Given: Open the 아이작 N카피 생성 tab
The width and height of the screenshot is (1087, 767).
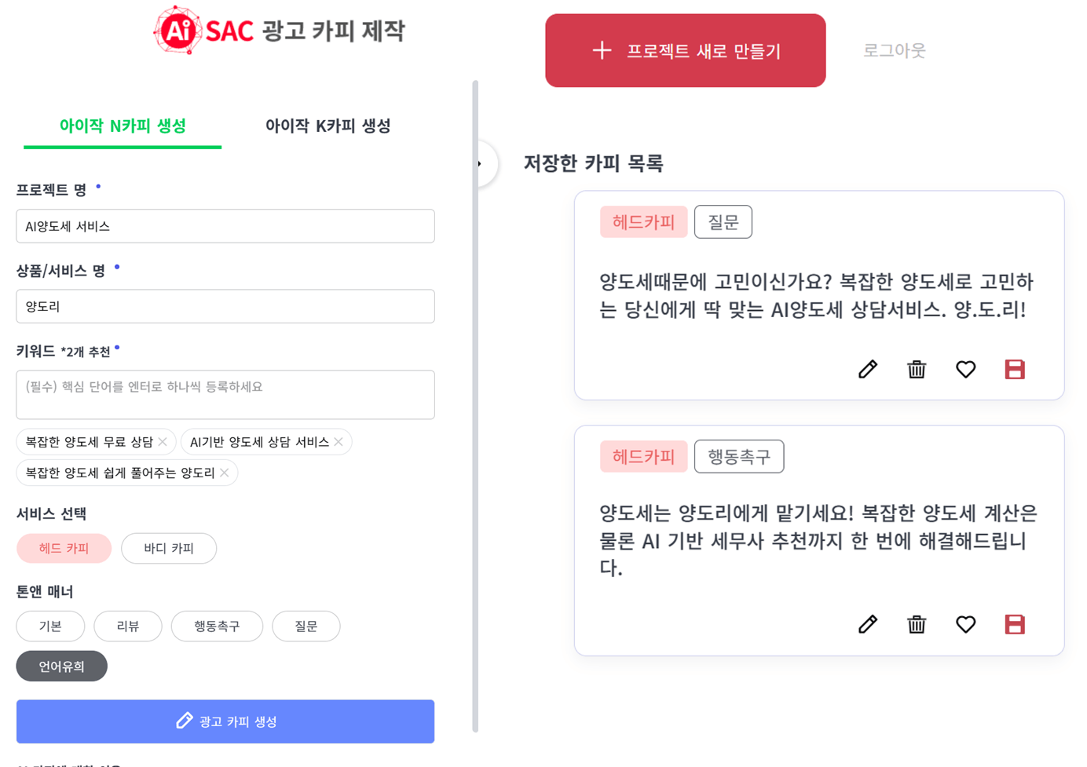Looking at the screenshot, I should (x=123, y=126).
